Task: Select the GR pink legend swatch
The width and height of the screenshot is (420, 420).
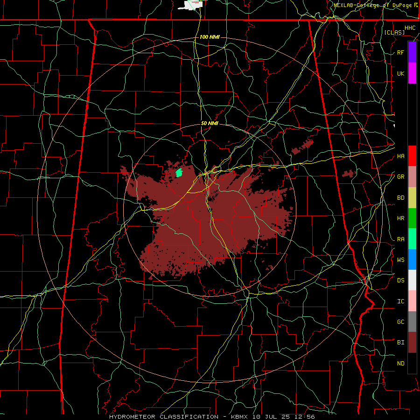Action: coord(412,177)
